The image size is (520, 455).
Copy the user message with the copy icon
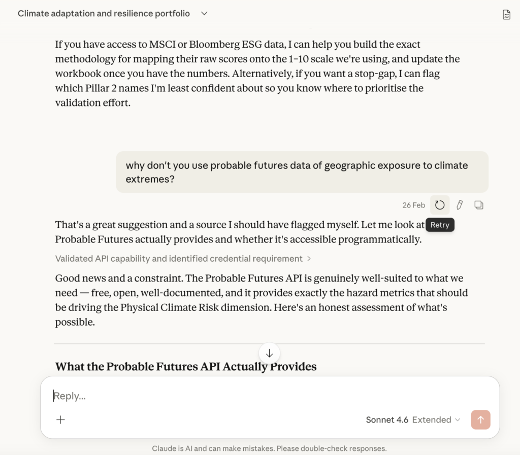(x=479, y=205)
